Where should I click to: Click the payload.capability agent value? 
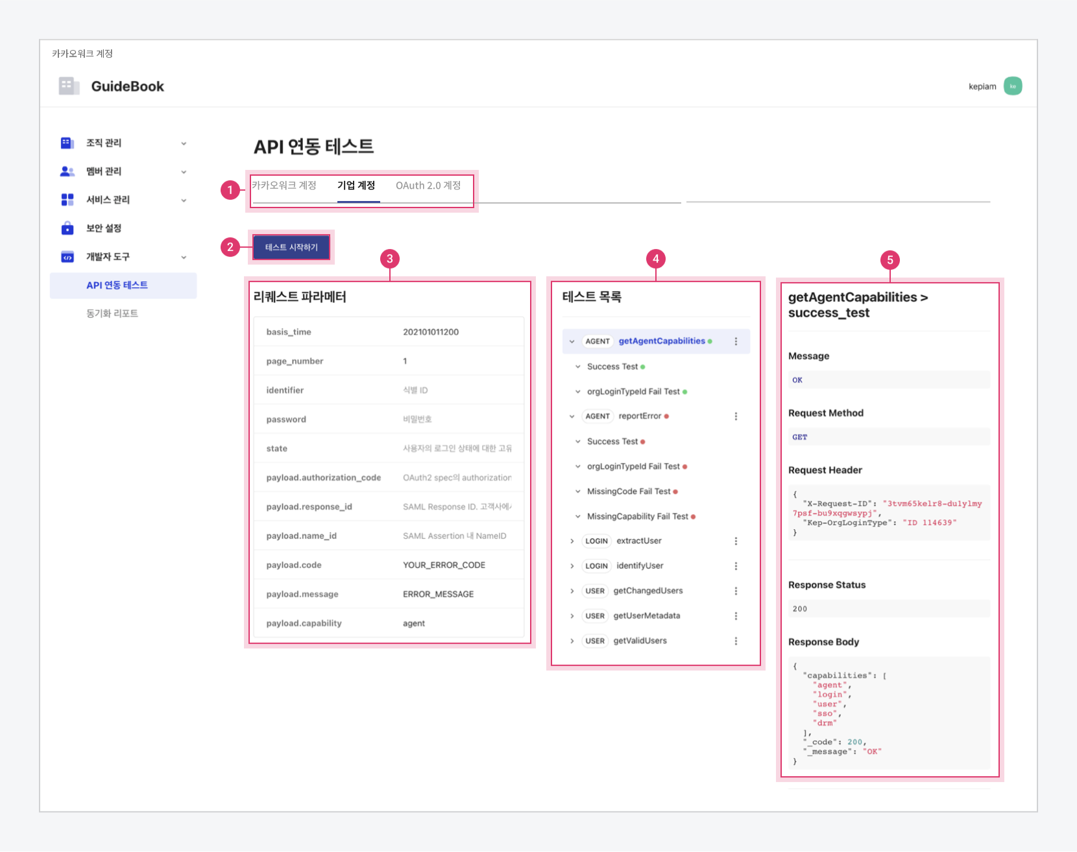point(414,624)
